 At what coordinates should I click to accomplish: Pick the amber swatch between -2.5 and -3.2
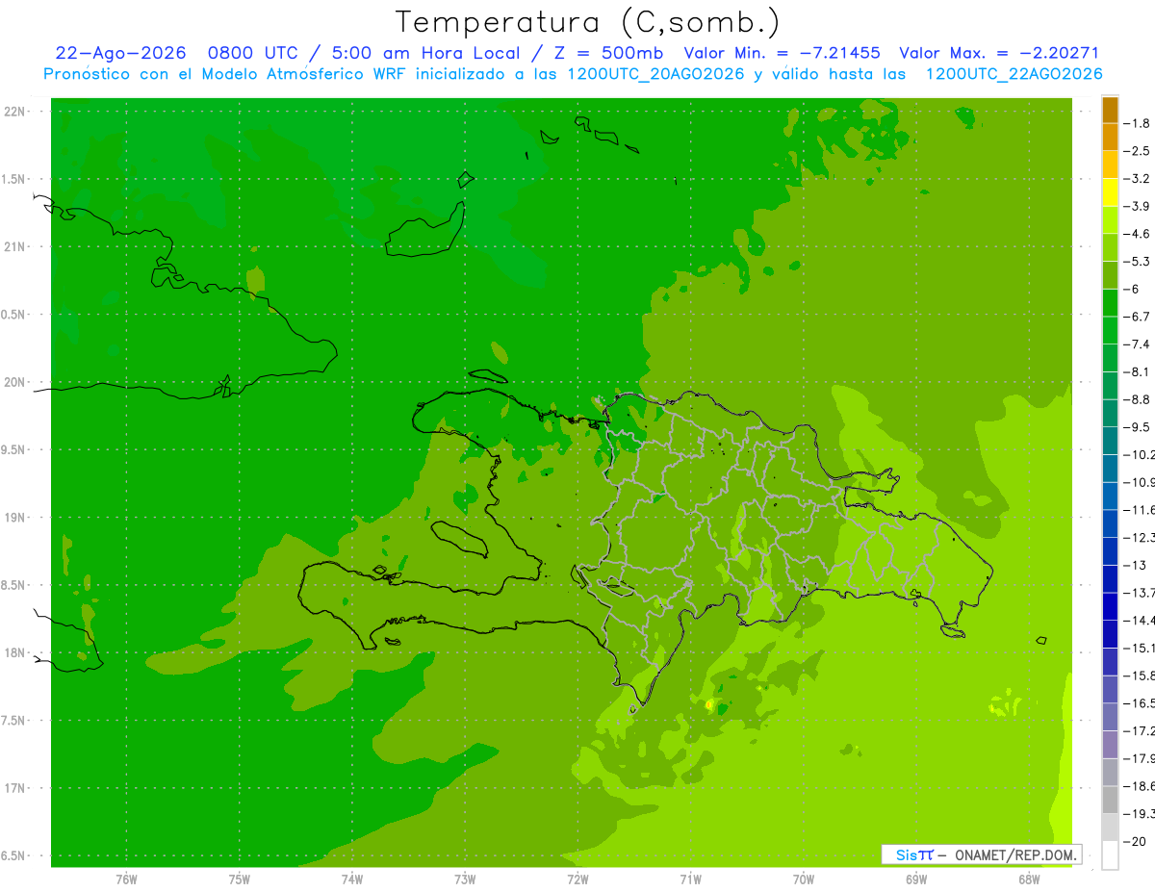1110,165
